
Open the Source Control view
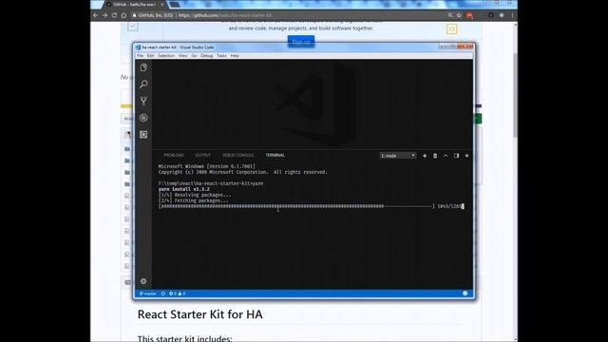143,101
